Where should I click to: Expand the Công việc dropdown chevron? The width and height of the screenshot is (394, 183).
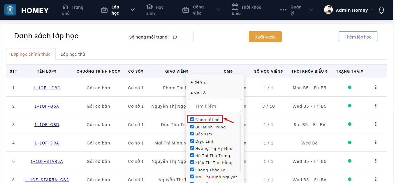point(218,10)
